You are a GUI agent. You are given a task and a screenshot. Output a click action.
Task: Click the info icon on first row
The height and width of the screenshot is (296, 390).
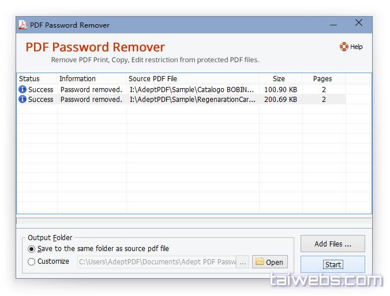[x=22, y=89]
